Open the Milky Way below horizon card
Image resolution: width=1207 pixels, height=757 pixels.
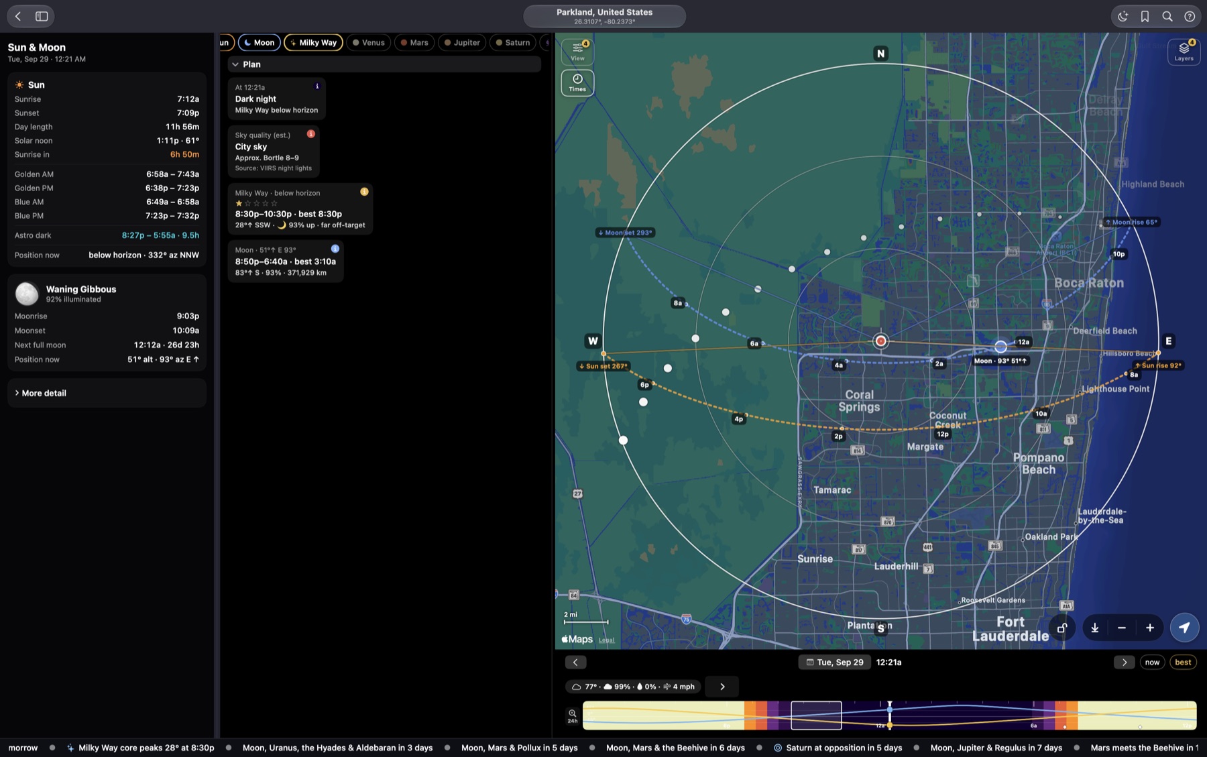tap(300, 209)
